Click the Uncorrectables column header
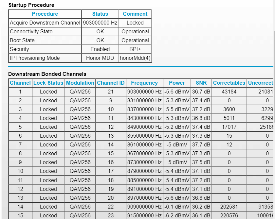The height and width of the screenshot is (219, 275). pos(261,83)
